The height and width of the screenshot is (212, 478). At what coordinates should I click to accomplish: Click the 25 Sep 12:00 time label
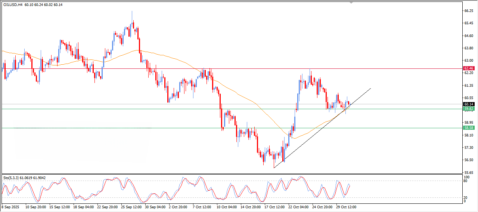pos(132,206)
